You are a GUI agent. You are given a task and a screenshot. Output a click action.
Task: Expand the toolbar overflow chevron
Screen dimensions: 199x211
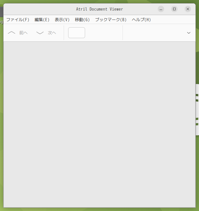tap(189, 33)
